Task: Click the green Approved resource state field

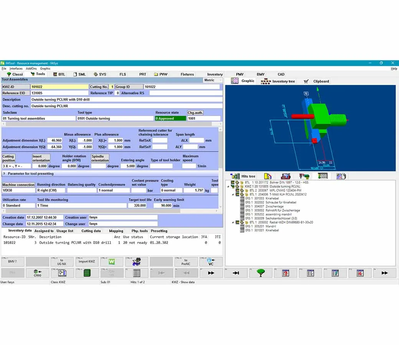Action: [x=170, y=118]
